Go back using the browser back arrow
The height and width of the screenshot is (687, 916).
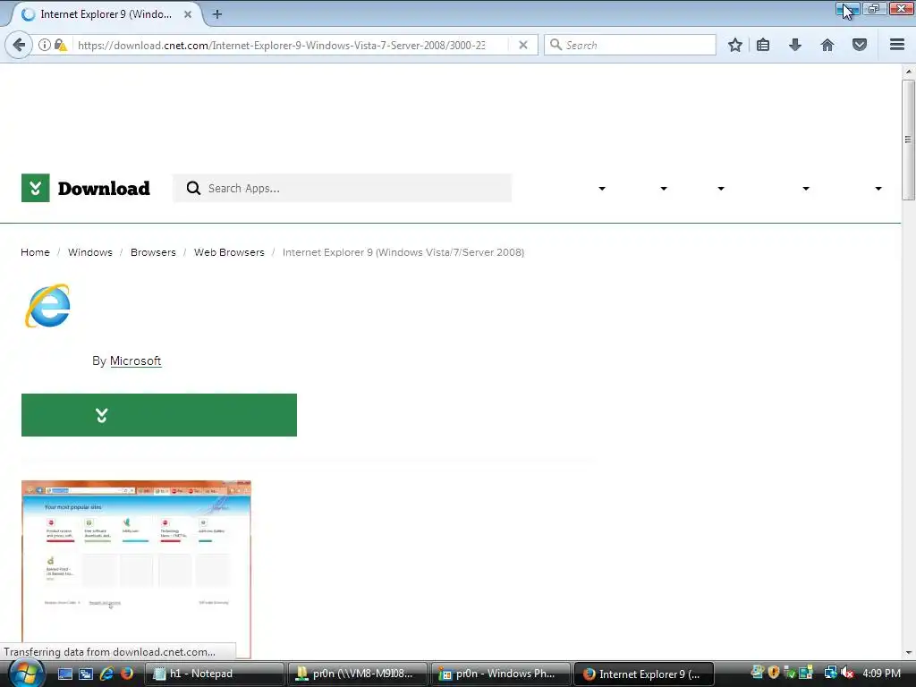19,45
